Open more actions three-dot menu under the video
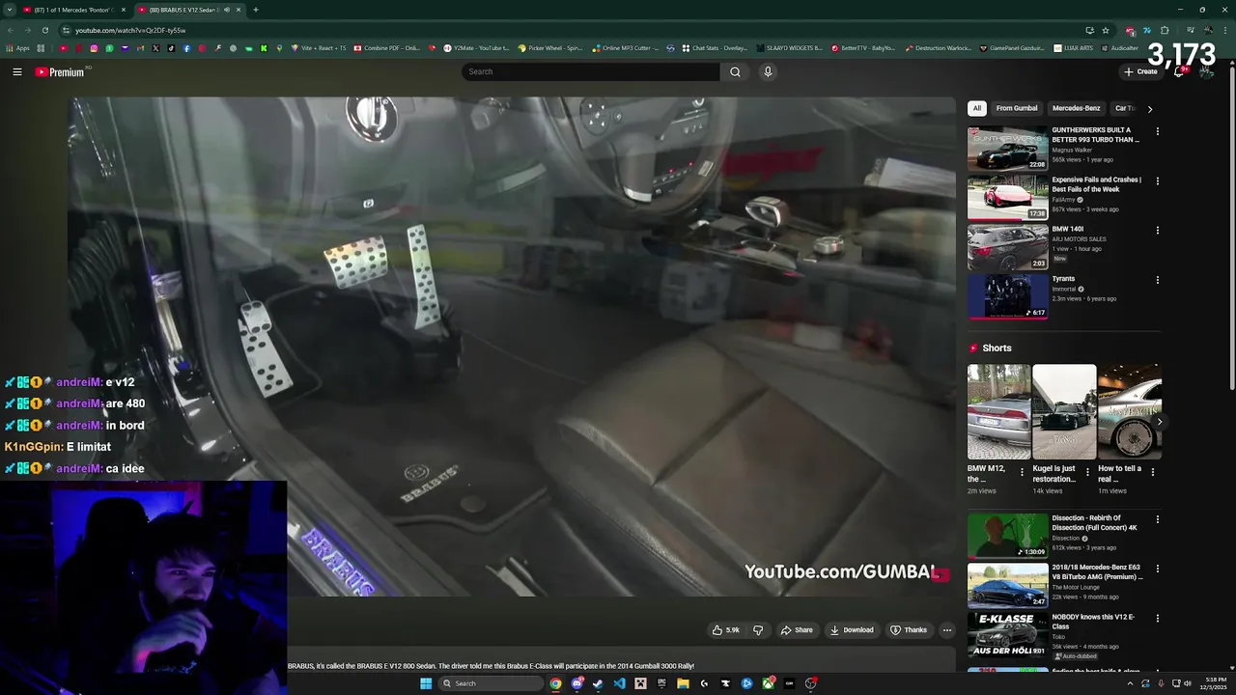This screenshot has height=695, width=1236. (x=947, y=630)
